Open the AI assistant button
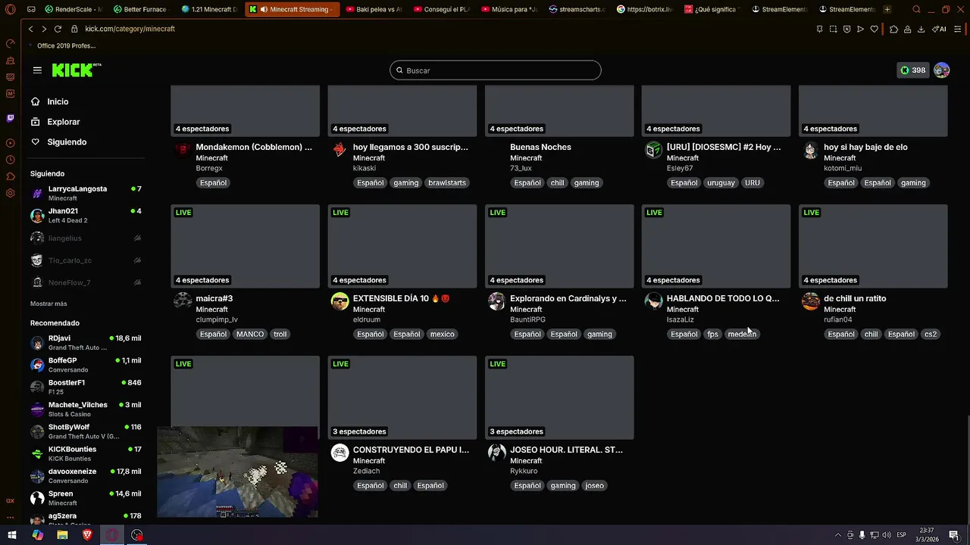 pyautogui.click(x=939, y=29)
